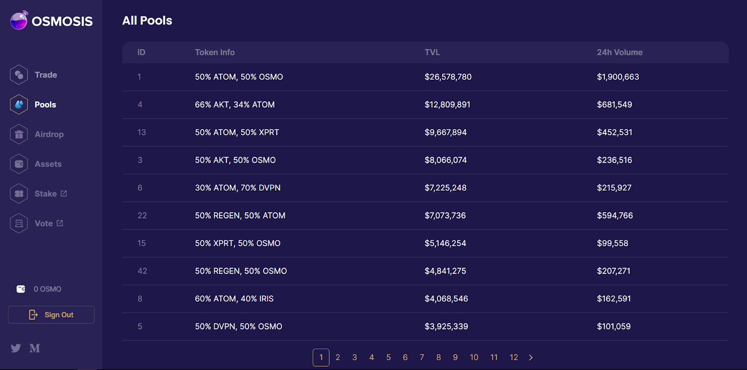Go to page 1 of pools
Viewport: 747px width, 370px height.
(x=321, y=358)
